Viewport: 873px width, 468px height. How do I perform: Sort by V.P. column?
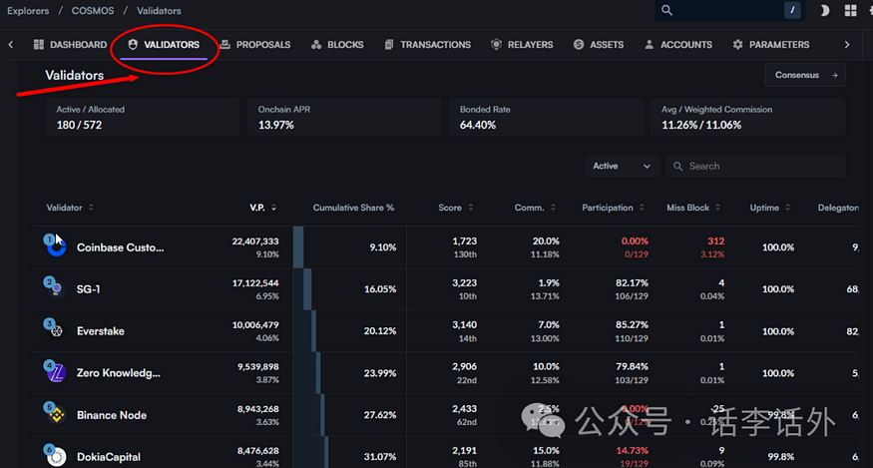263,208
